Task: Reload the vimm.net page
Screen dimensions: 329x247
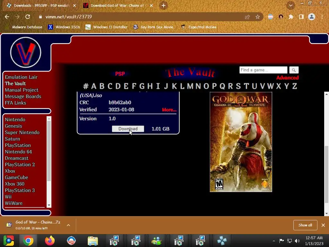Action: coord(28,17)
